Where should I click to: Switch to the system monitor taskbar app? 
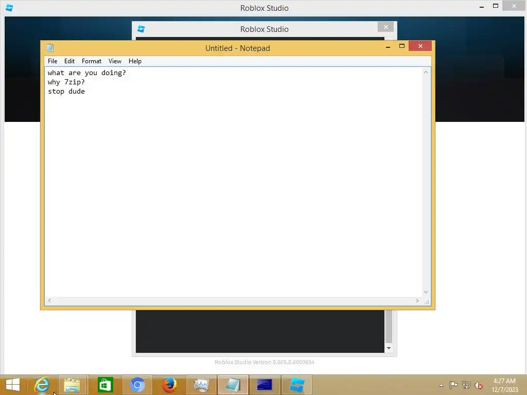(x=201, y=385)
